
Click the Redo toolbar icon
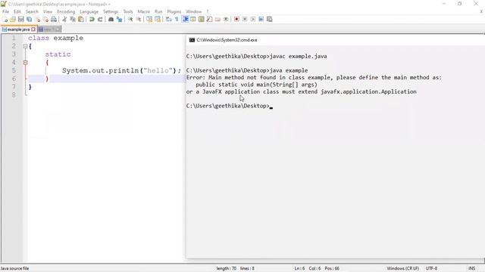tap(100, 19)
